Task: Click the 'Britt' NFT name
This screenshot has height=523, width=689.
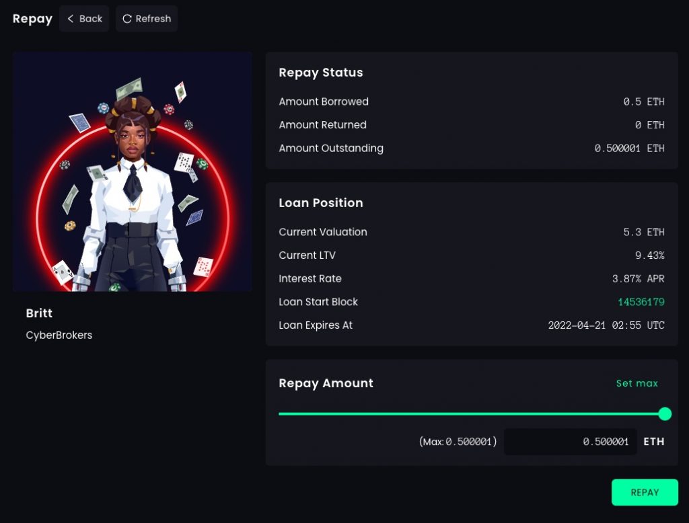Action: (39, 313)
